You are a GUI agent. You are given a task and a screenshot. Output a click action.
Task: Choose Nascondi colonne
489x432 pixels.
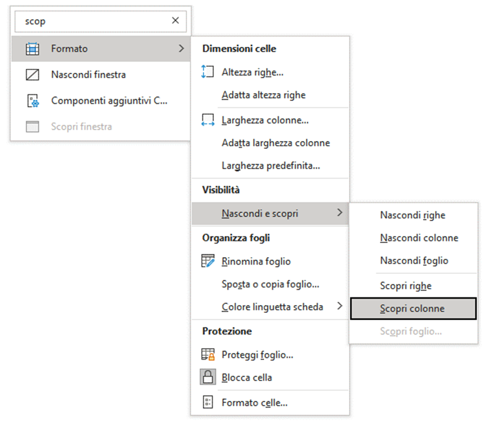click(414, 238)
